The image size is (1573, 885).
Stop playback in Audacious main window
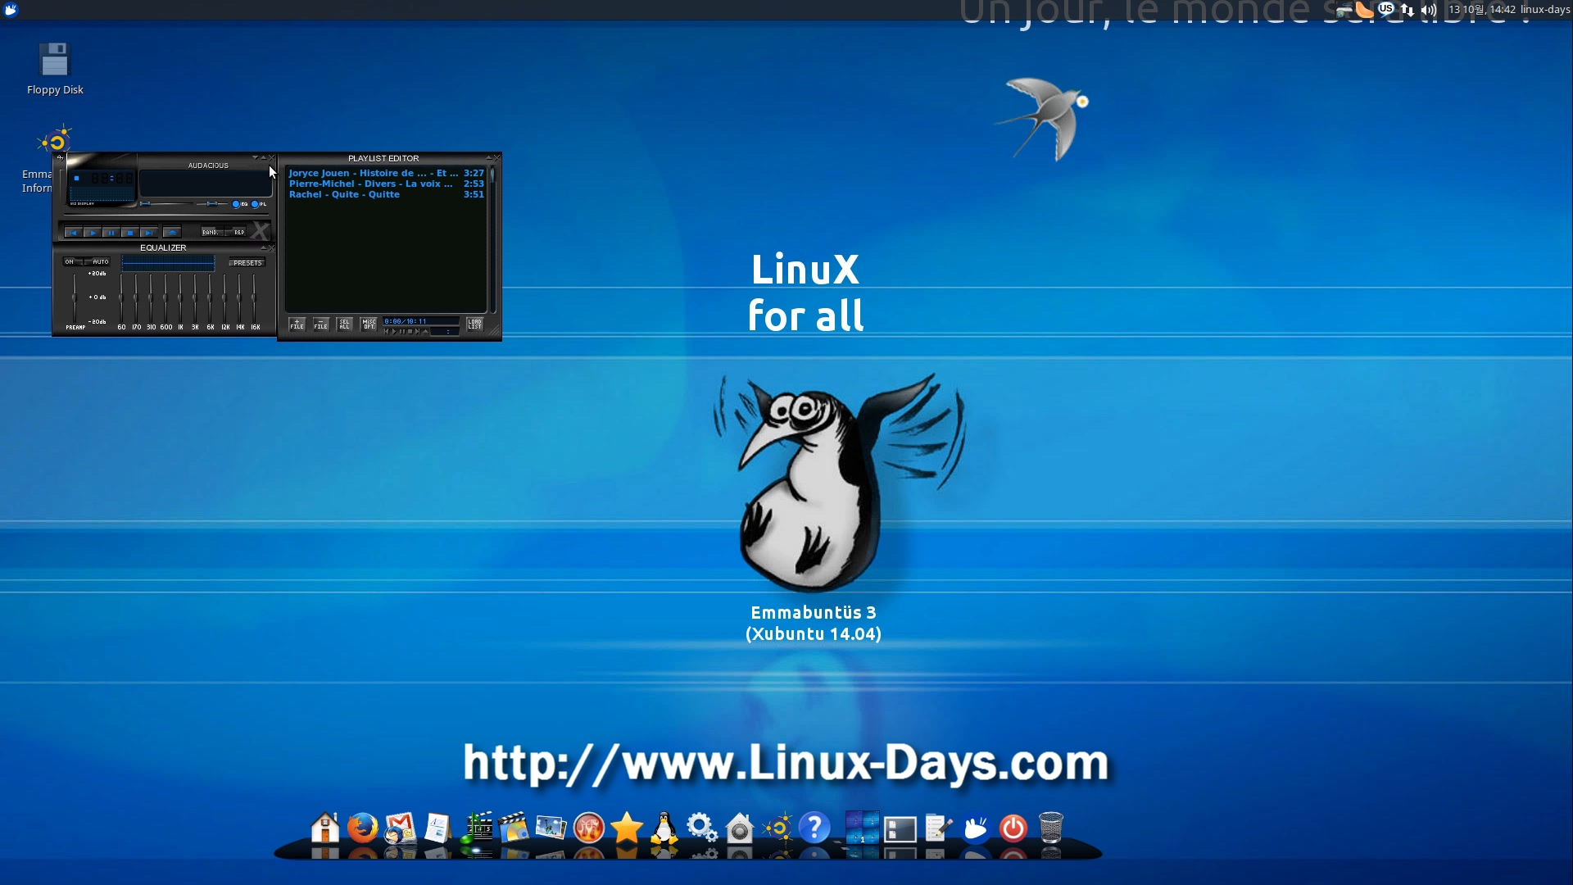point(130,233)
